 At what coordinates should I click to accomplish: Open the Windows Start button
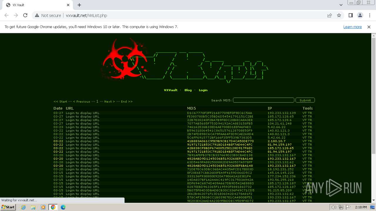click(x=8, y=207)
